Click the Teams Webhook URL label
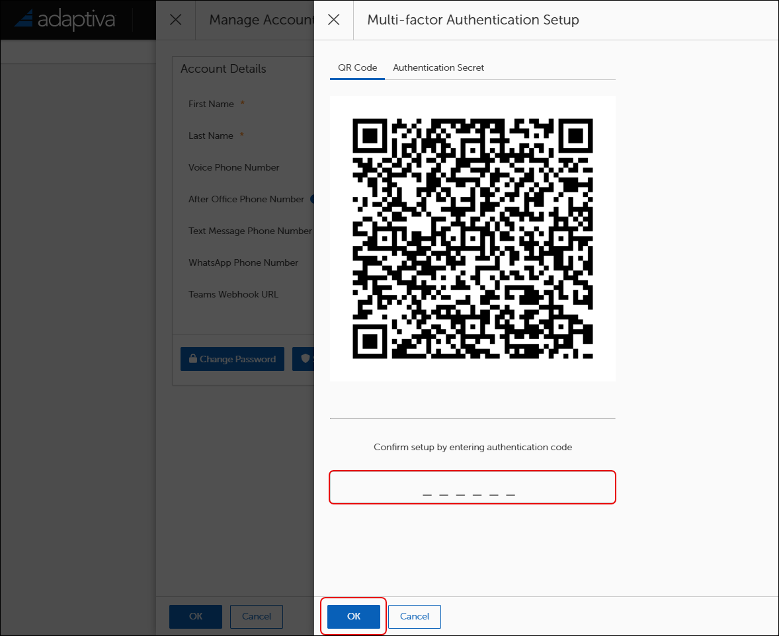This screenshot has width=779, height=636. pyautogui.click(x=233, y=294)
